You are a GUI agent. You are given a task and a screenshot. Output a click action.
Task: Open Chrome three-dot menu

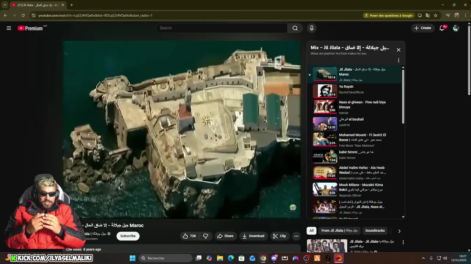(x=465, y=15)
